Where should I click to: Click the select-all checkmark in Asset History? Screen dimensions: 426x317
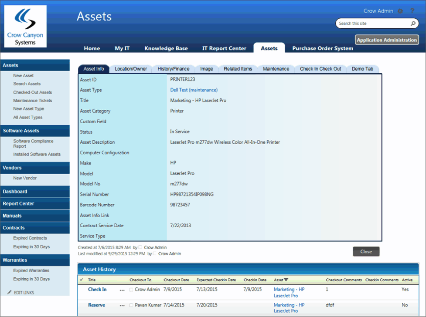click(82, 280)
